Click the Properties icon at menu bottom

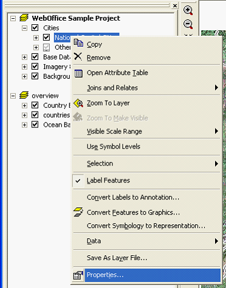pos(78,275)
